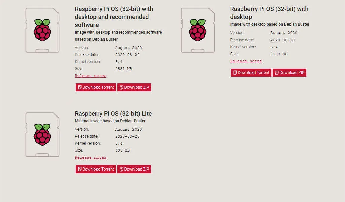Download ZIP for desktop and recommended software
This screenshot has height=202, width=345.
(x=134, y=87)
